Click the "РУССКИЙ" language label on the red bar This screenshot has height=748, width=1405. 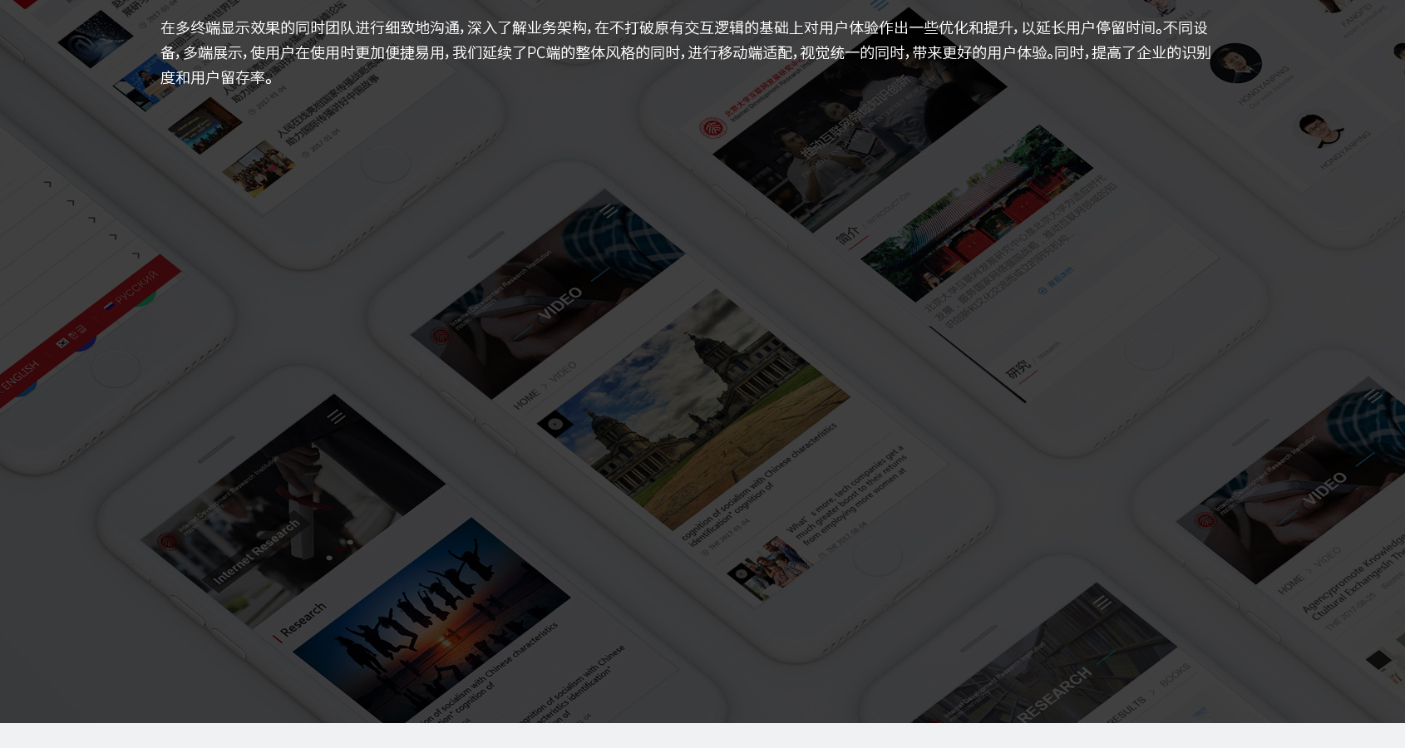pos(137,288)
